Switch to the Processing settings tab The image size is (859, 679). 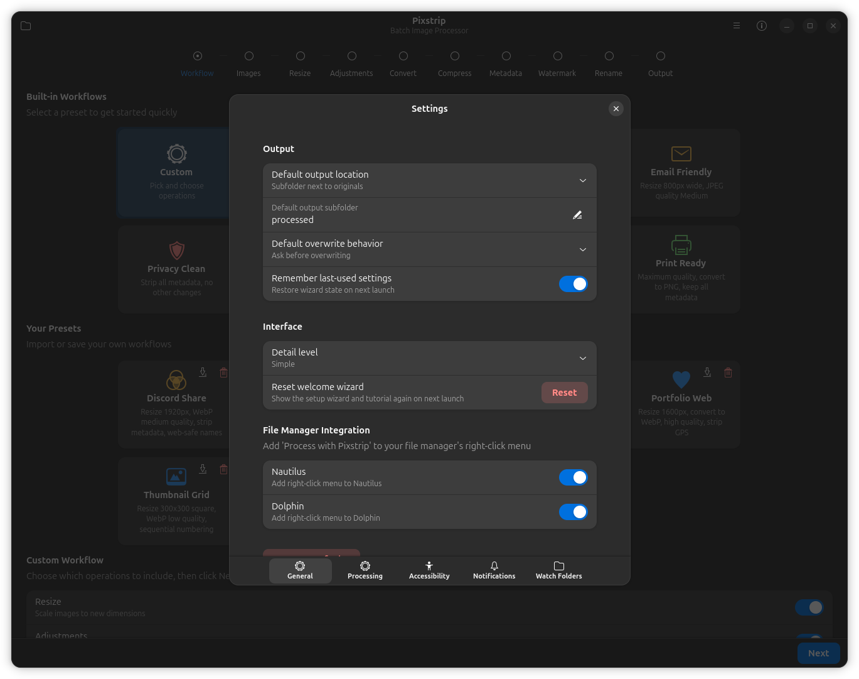[365, 570]
